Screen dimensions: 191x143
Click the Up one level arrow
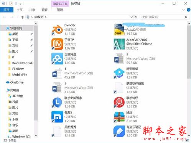(22, 17)
